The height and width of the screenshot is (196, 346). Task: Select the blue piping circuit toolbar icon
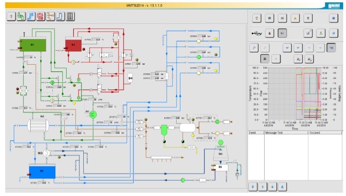click(30, 17)
